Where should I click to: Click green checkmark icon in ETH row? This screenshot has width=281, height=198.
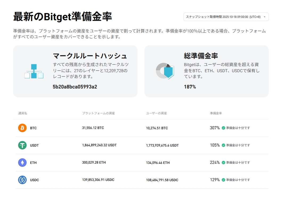223,163
